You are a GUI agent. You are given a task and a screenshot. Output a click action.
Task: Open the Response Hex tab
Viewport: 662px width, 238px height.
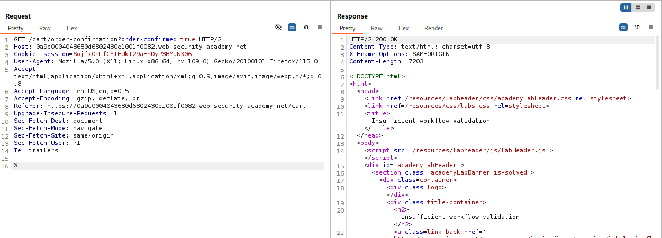coord(403,28)
